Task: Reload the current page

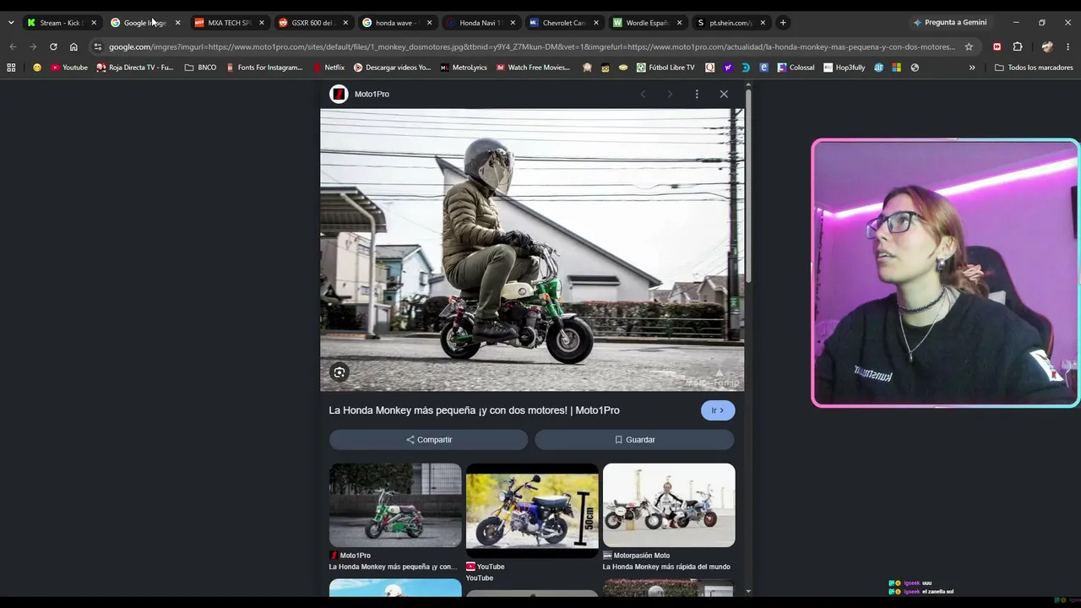Action: click(x=53, y=46)
